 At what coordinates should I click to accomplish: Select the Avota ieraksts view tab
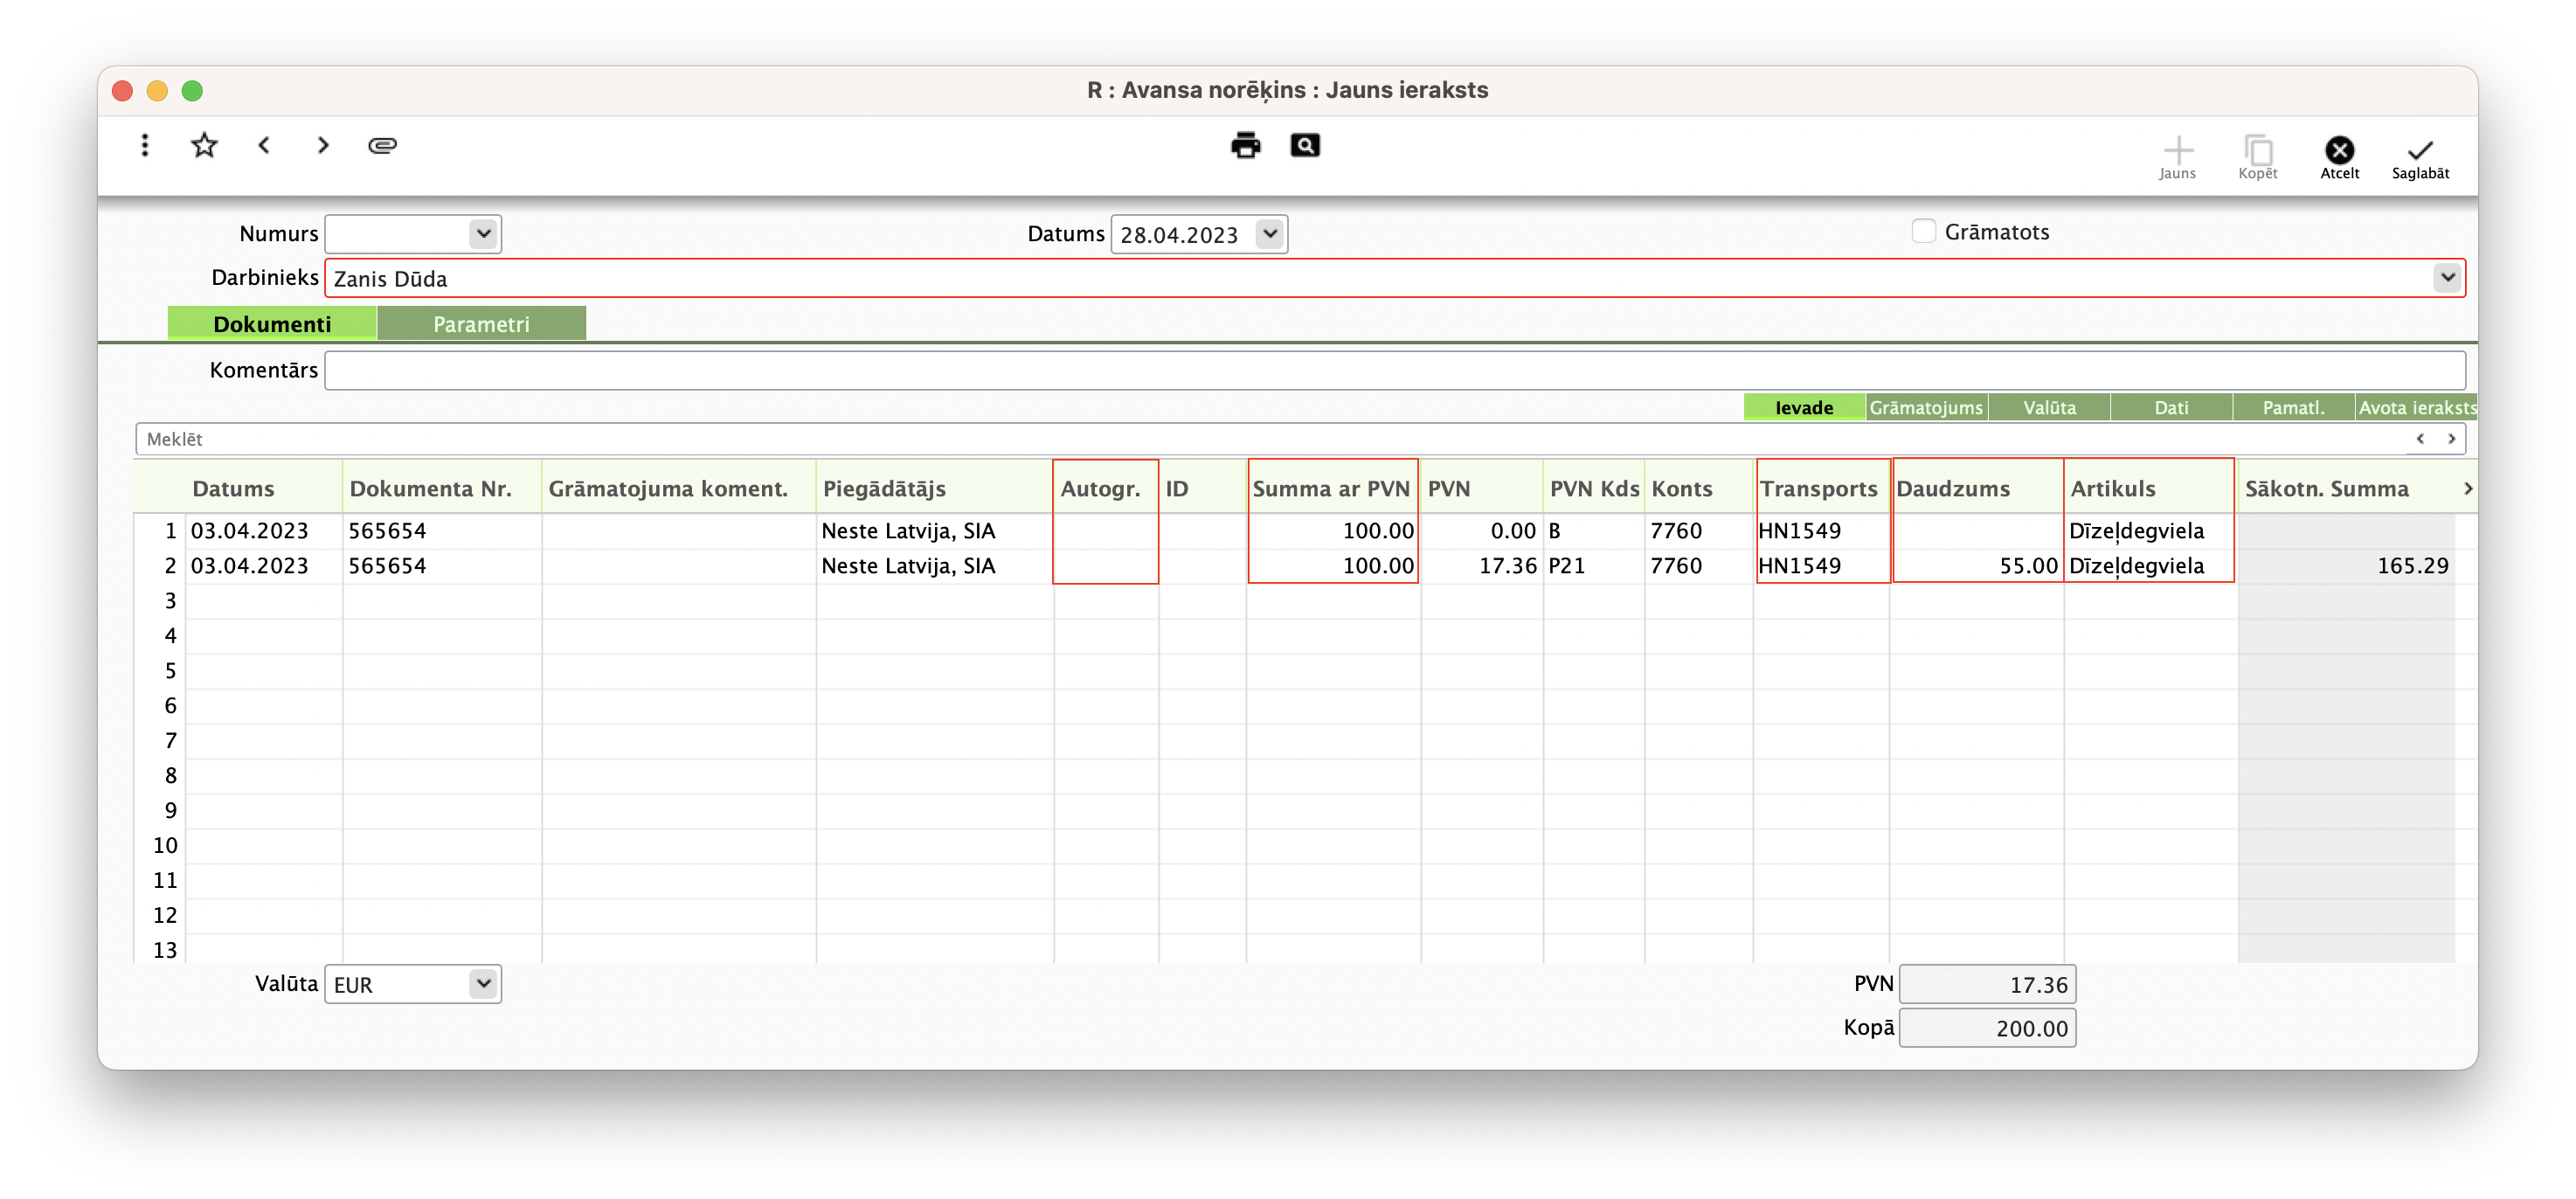pos(2416,408)
